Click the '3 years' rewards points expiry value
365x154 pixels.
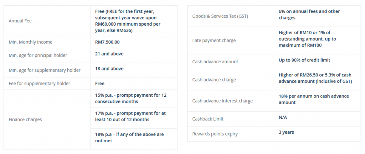(x=286, y=132)
